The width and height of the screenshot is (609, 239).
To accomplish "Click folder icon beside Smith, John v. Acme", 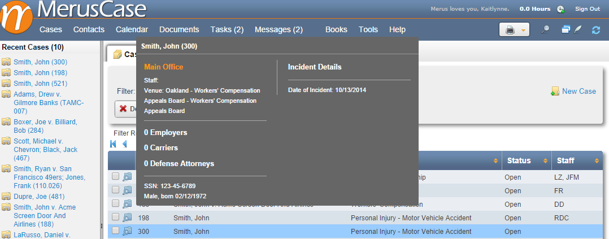I will click(6, 207).
